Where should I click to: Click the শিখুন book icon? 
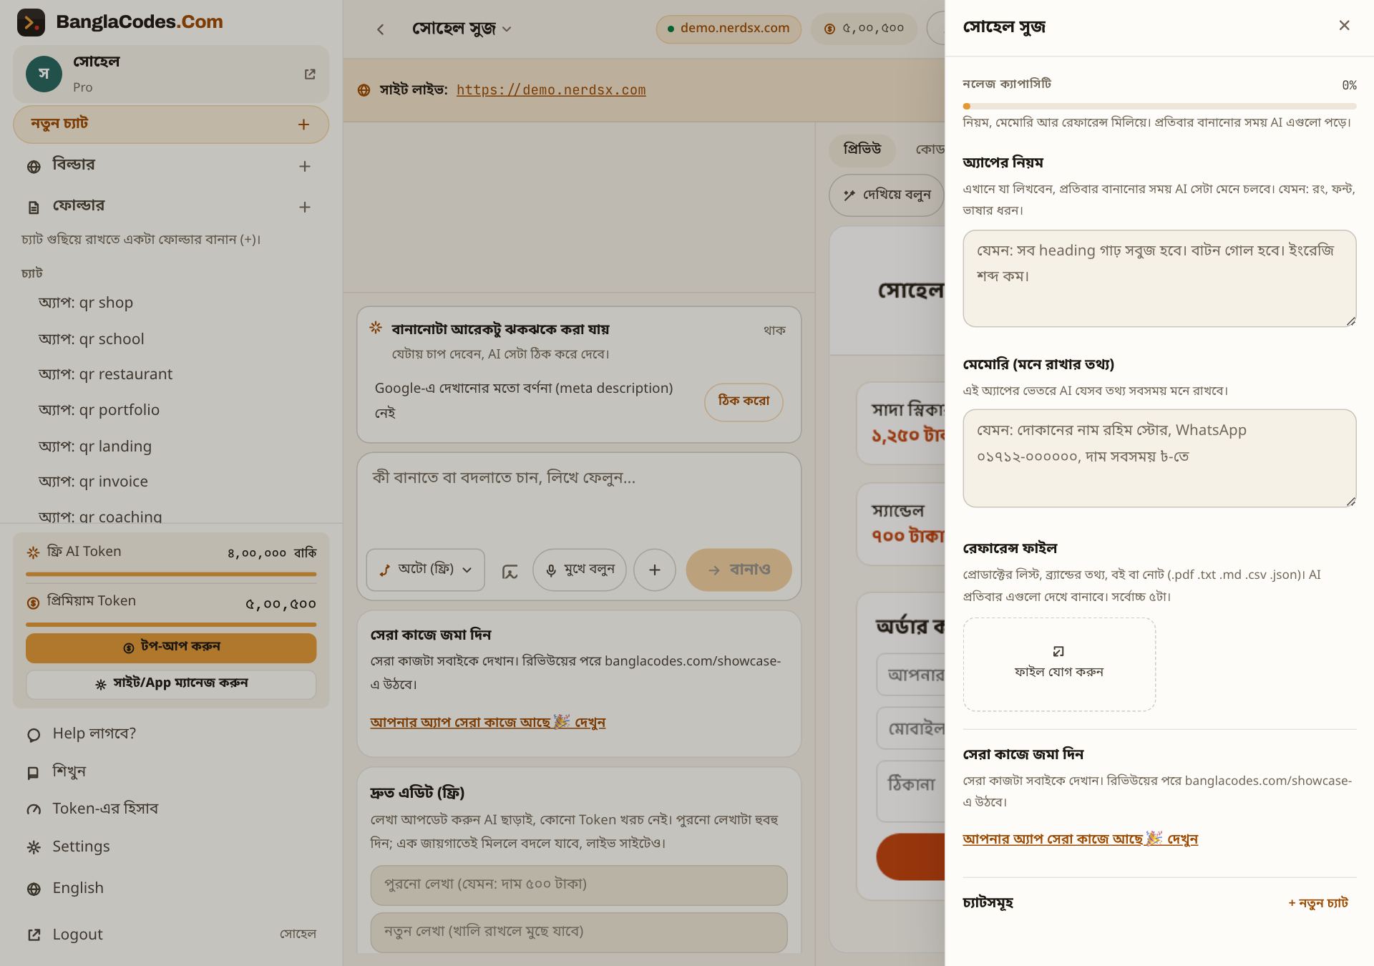34,773
